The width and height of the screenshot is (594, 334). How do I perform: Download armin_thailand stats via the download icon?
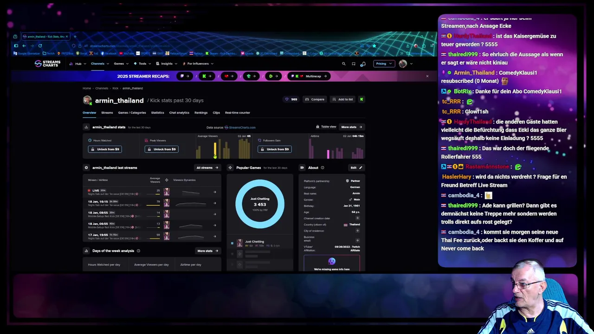[x=86, y=127]
